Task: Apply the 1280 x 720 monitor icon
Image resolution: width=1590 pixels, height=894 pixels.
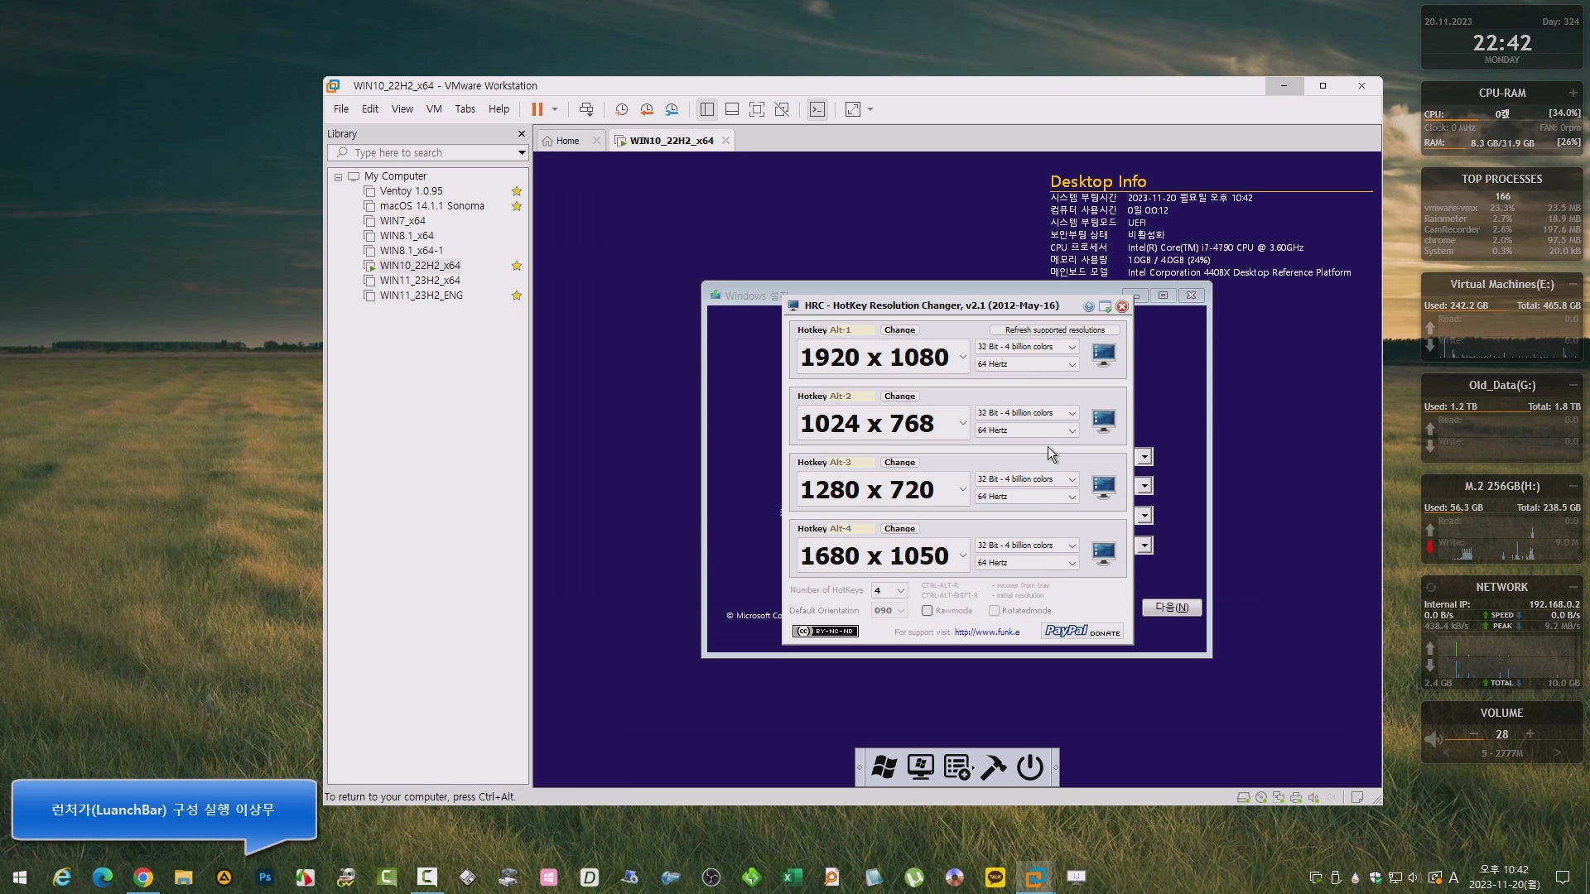Action: 1103,488
